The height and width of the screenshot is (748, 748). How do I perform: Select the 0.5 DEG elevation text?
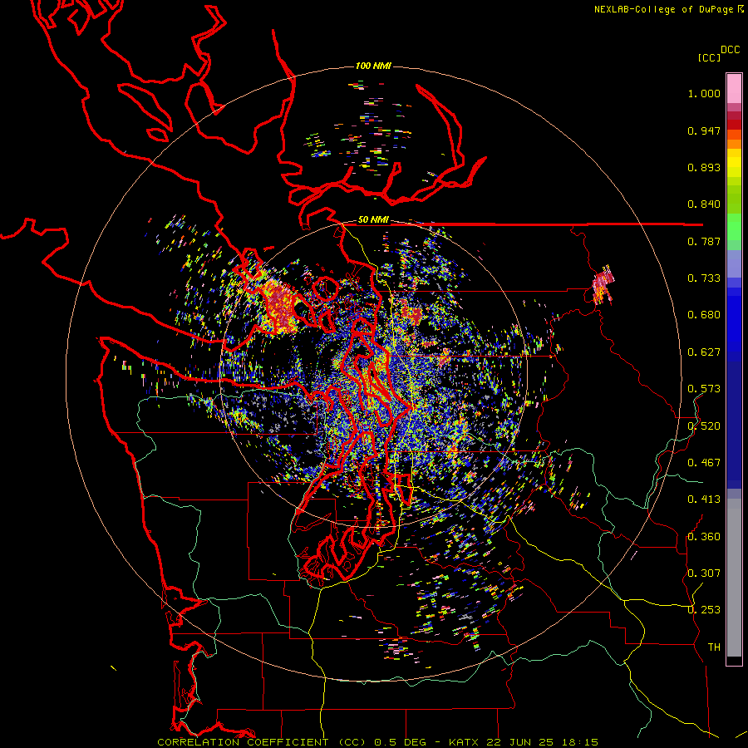[x=401, y=742]
